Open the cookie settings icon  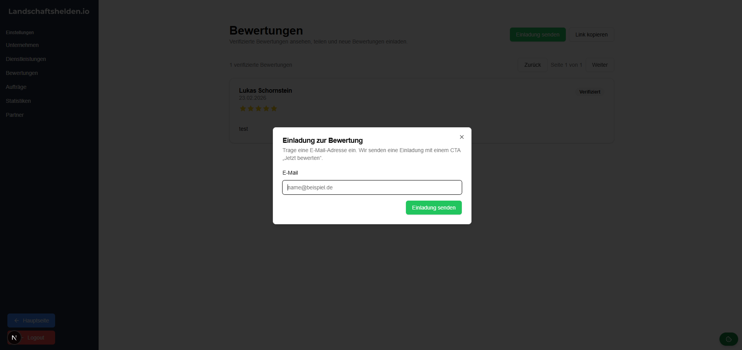click(728, 339)
